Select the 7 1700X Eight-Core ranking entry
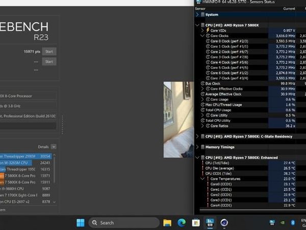This screenshot has width=306, height=230. pos(26,195)
